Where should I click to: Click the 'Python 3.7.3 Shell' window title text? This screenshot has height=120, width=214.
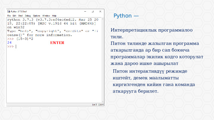click(x=19, y=12)
